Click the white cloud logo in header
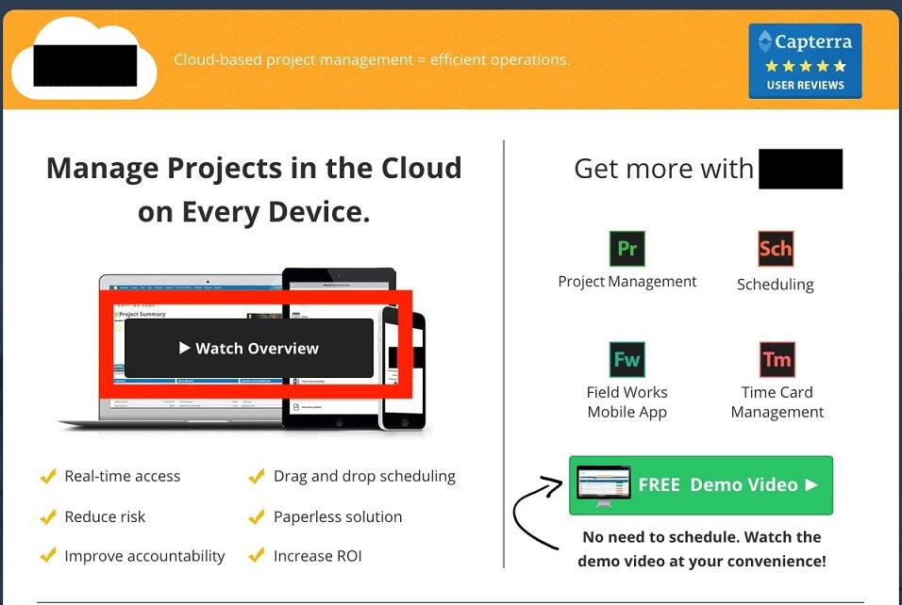 85,59
